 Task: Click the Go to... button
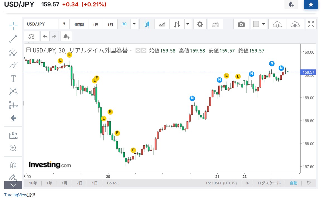tap(114, 183)
